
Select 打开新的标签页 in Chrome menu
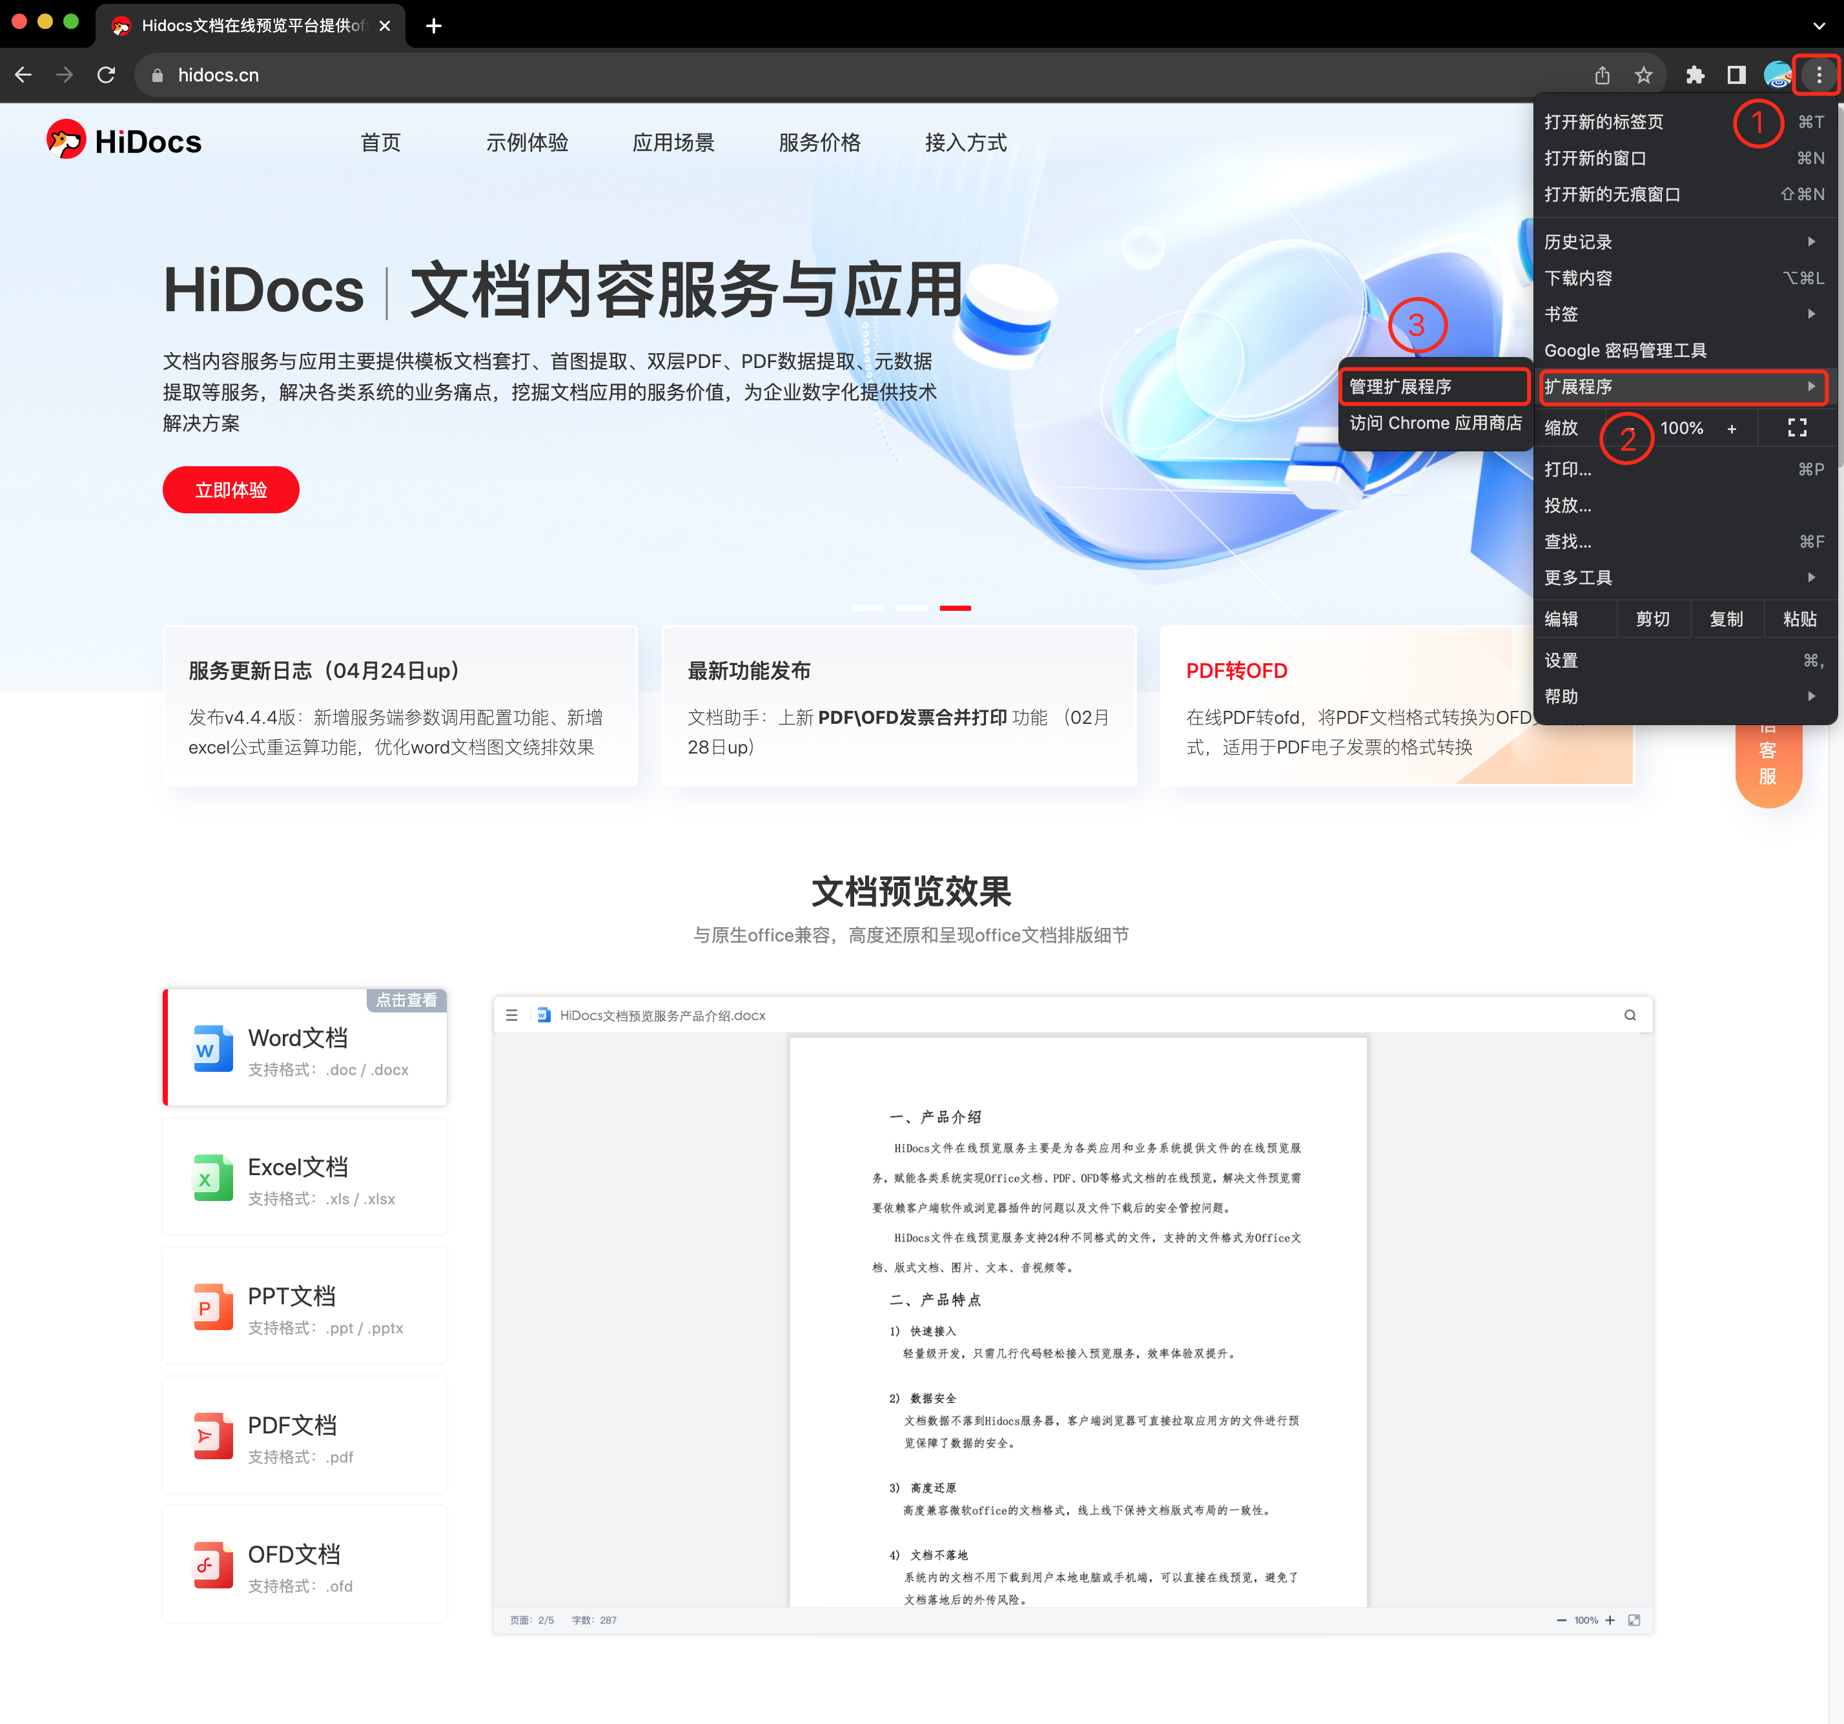(x=1685, y=121)
